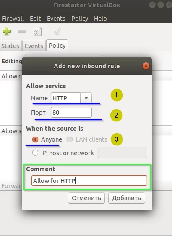Choose the IP, host or network option
Image resolution: width=172 pixels, height=236 pixels.
point(35,153)
